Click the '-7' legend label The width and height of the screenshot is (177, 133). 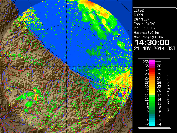pos(147,124)
